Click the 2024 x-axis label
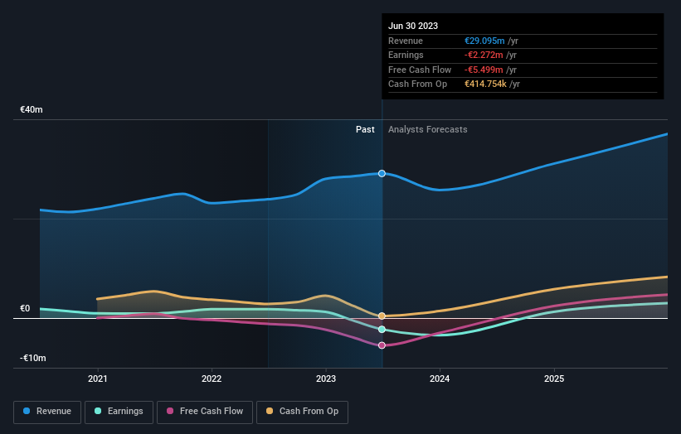The image size is (681, 434). tap(440, 379)
